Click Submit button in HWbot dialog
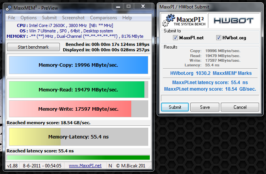 click(x=175, y=107)
